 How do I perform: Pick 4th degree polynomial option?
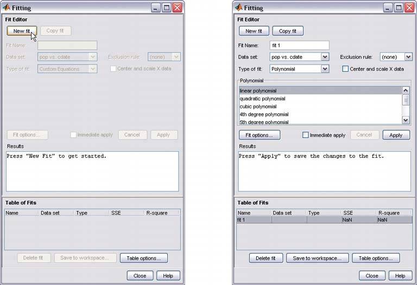[264, 114]
